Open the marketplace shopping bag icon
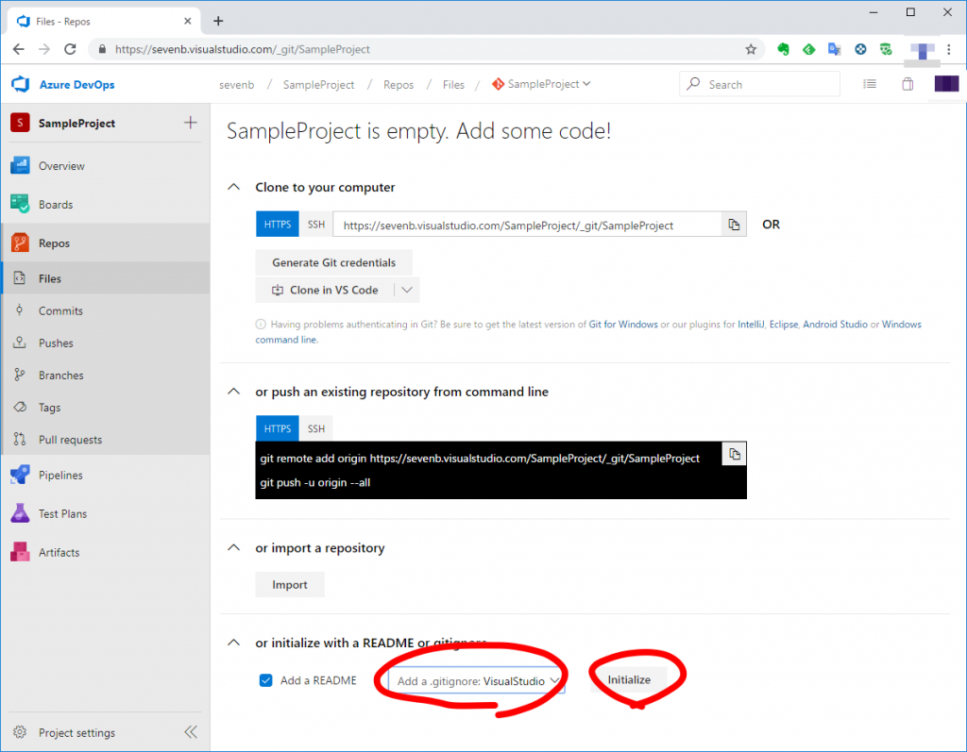Viewport: 967px width, 752px height. tap(908, 84)
